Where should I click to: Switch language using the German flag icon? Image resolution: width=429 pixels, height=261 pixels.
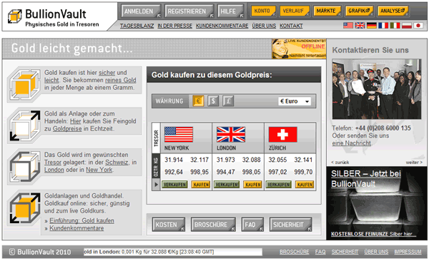click(x=372, y=26)
